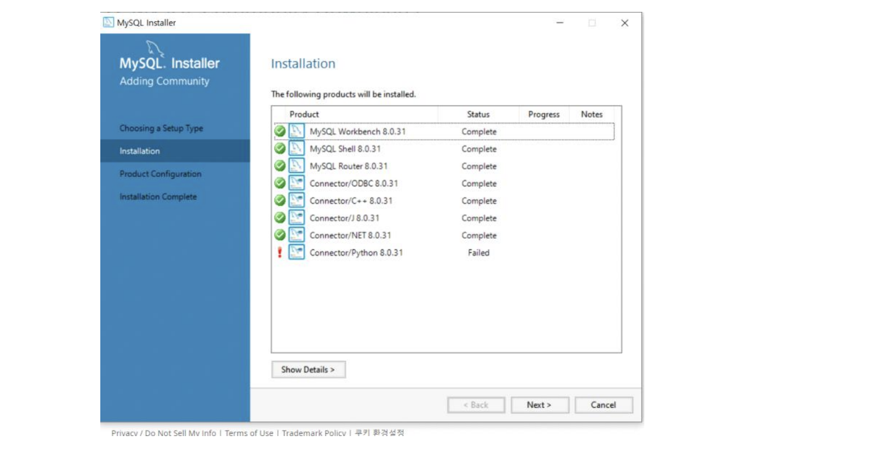Click the Next button
884x457 pixels.
pos(539,405)
